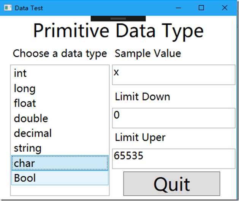Click the Sample Value label

pos(148,53)
